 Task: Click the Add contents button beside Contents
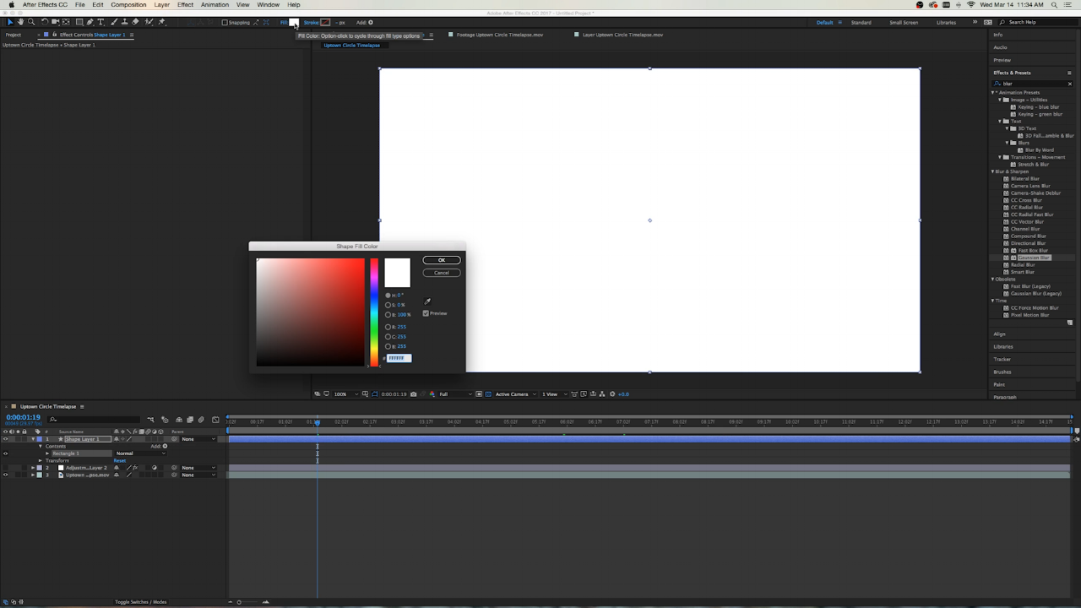tap(165, 446)
